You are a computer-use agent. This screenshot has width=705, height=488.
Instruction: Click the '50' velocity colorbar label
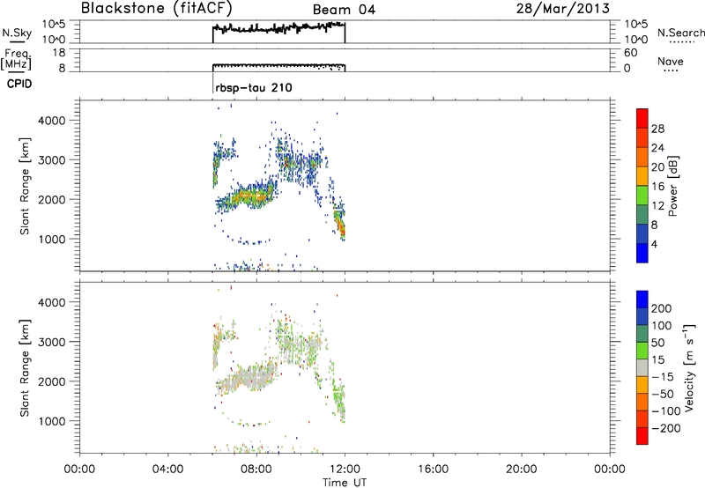pos(657,343)
